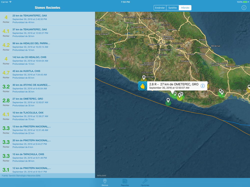Tap the 3.2 Richter magnitude value
The image size is (250, 187).
coord(6,87)
